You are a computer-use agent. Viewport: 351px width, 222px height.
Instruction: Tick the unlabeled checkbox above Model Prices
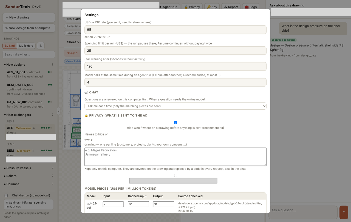(x=175, y=176)
